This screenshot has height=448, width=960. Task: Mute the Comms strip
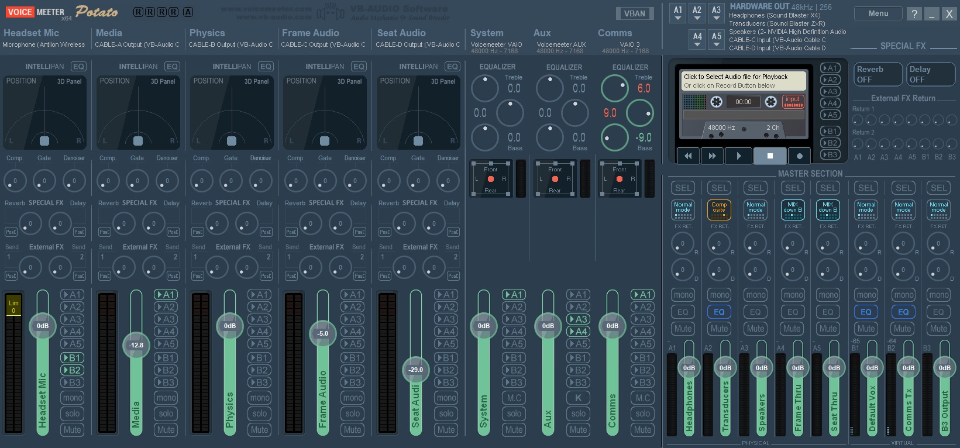(x=642, y=429)
